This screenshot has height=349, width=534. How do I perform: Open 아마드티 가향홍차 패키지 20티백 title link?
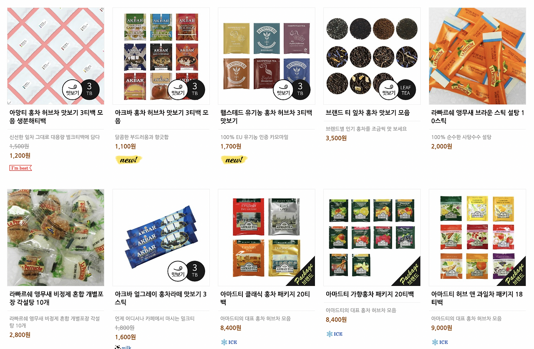tap(370, 294)
